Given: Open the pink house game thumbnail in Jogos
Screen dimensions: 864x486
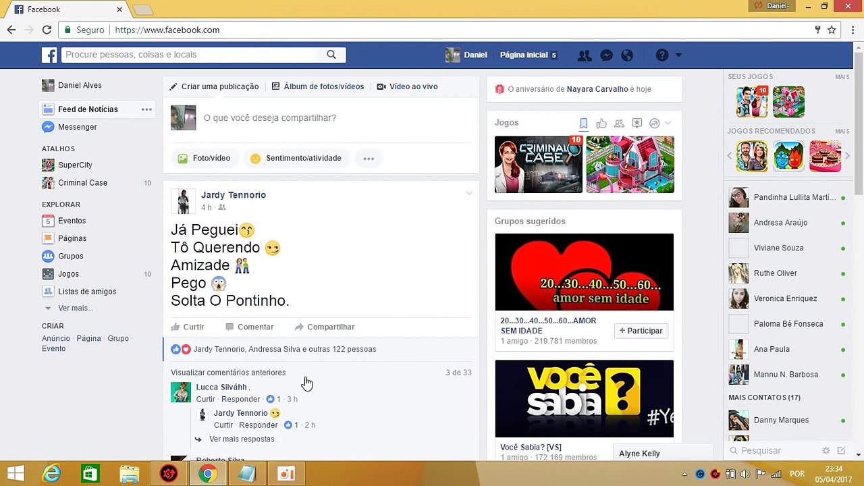Looking at the screenshot, I should pyautogui.click(x=630, y=165).
